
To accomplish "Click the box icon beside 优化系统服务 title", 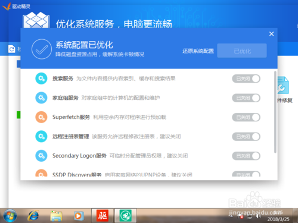I will 36,20.
